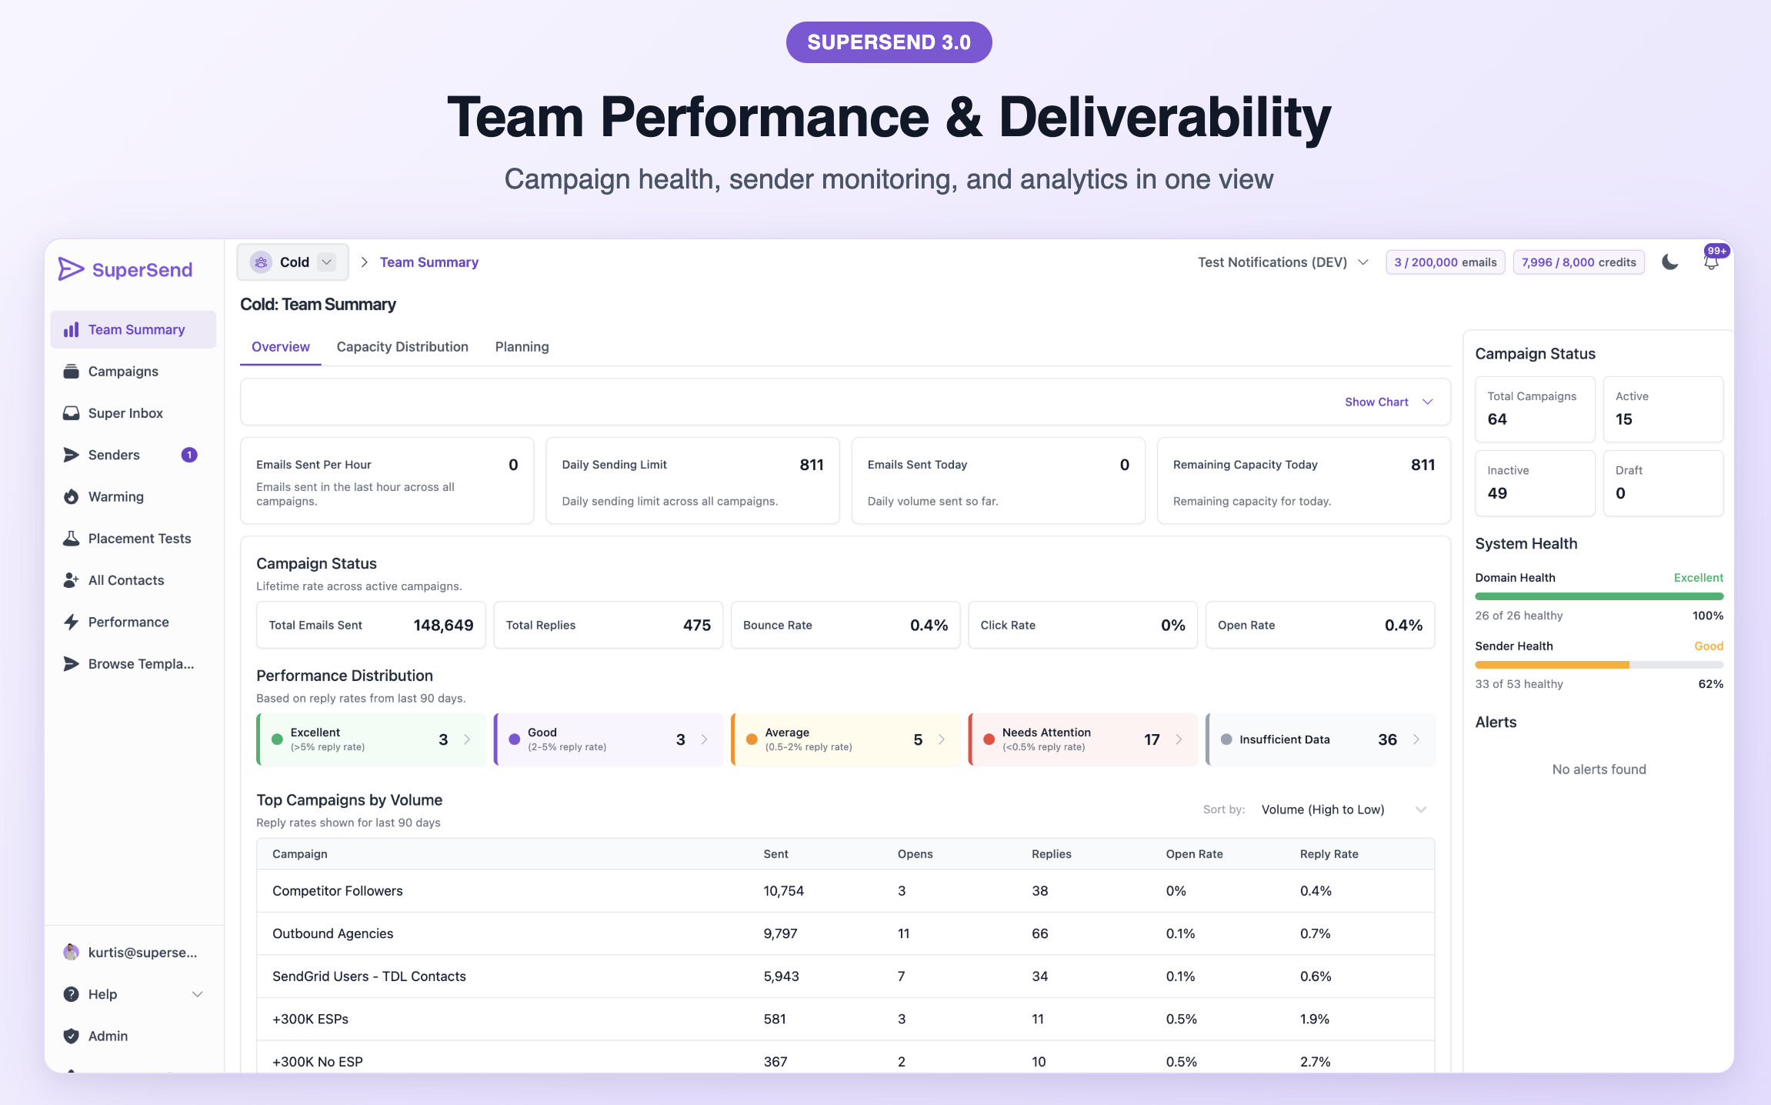
Task: Switch to the Planning tab
Action: 522,347
